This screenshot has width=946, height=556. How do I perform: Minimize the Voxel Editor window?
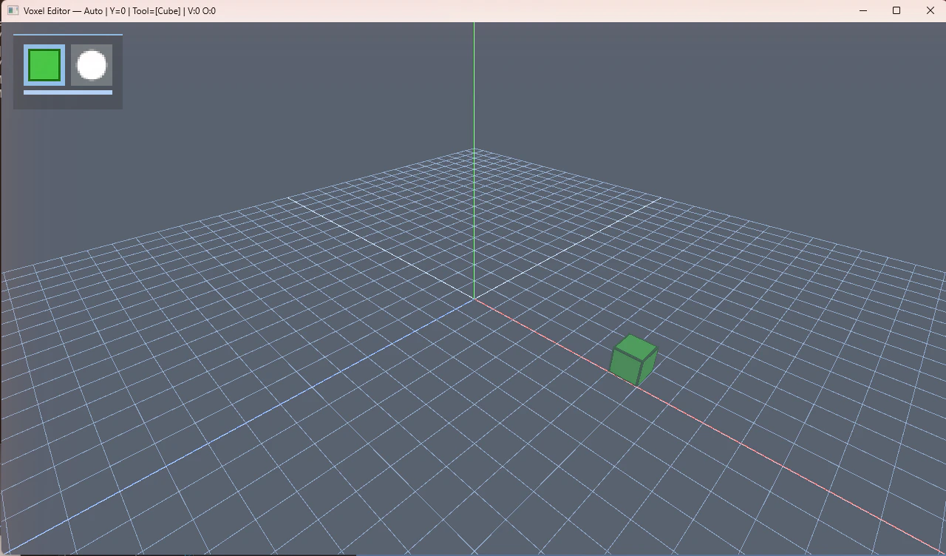(x=862, y=10)
